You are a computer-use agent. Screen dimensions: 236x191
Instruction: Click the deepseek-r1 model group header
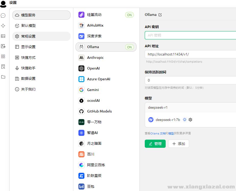click(x=190, y=107)
